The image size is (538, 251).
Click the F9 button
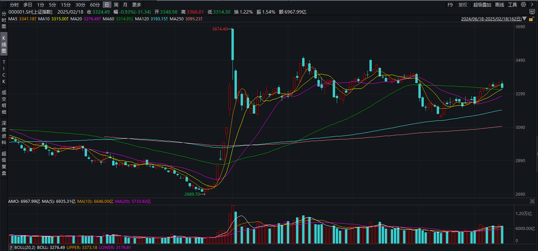coord(450,5)
